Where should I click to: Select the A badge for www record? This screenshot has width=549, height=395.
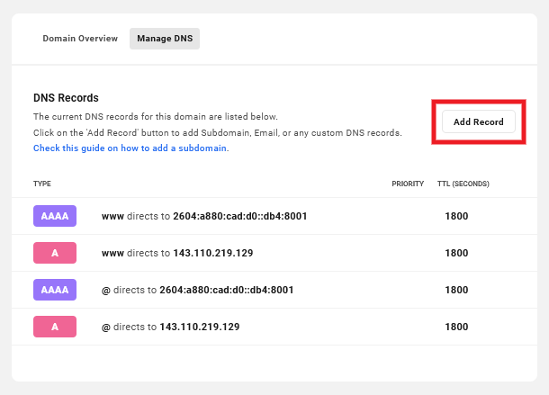[55, 253]
